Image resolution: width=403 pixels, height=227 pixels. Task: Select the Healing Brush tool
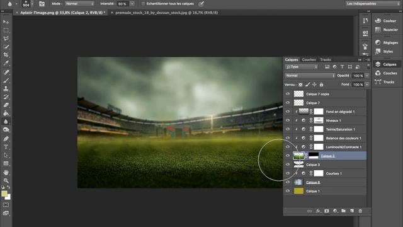click(6, 72)
